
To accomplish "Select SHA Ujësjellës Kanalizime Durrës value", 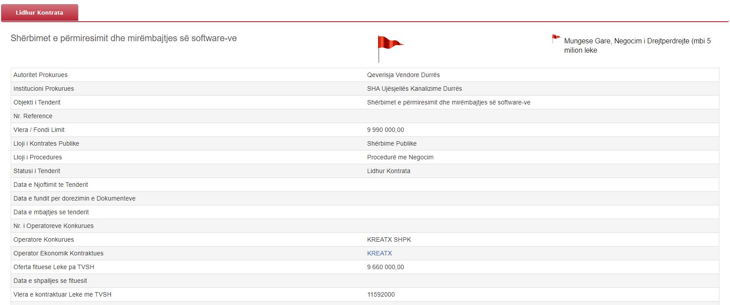I will tap(414, 89).
